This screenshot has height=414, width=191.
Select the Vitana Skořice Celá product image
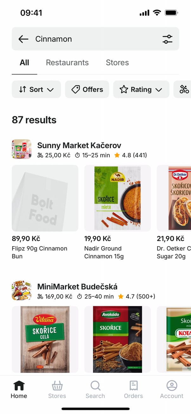tap(45, 339)
